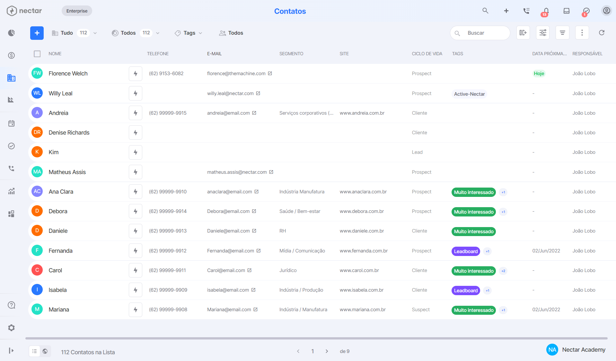Click Muito interessado tag on Daniele row
616x361 pixels.
(473, 232)
